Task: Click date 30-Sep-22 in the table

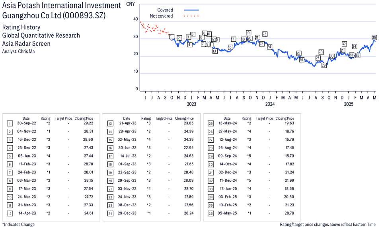Action: click(x=26, y=123)
